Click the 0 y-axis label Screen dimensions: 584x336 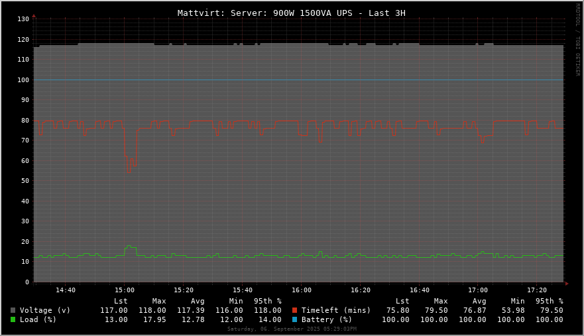coord(27,282)
